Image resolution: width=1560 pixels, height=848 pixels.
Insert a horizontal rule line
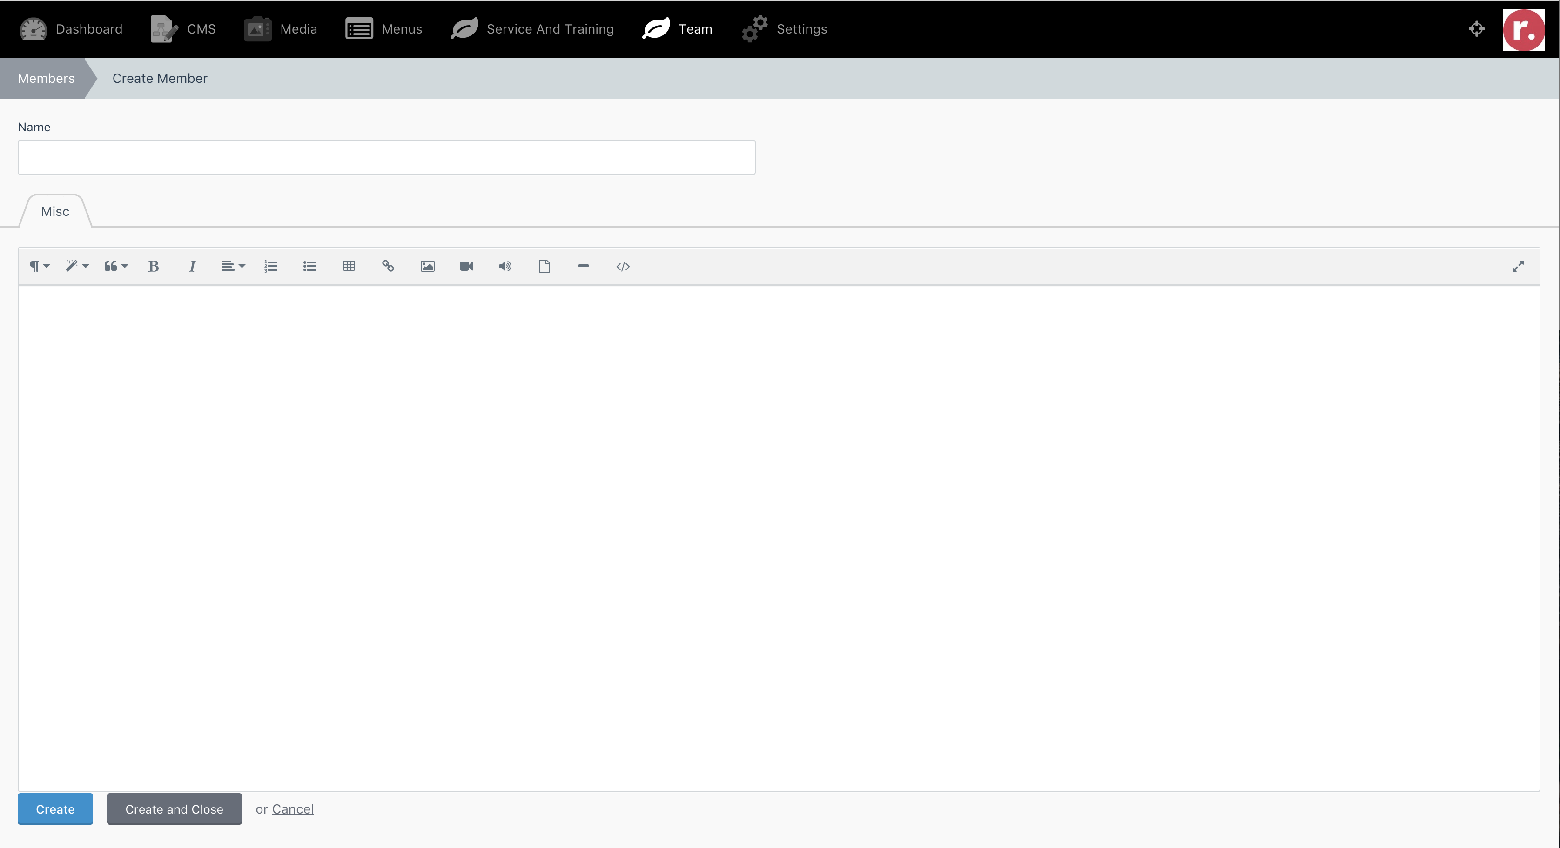coord(583,267)
